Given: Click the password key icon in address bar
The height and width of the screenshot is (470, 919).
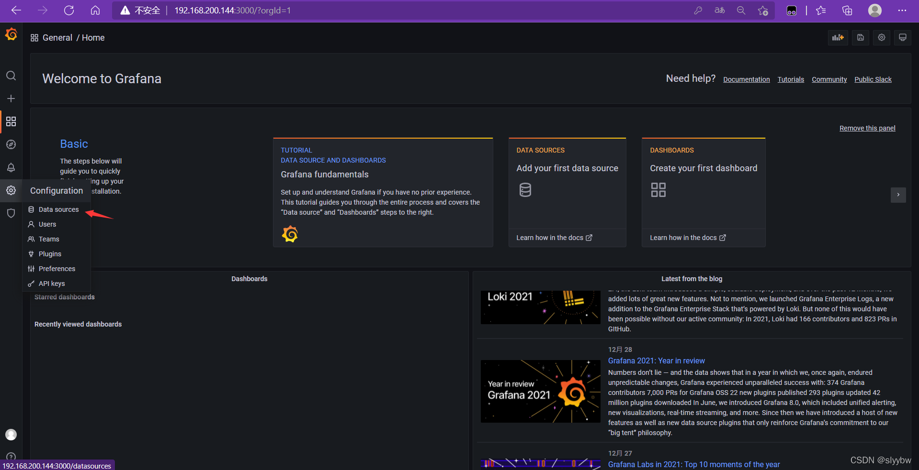Looking at the screenshot, I should 698,11.
